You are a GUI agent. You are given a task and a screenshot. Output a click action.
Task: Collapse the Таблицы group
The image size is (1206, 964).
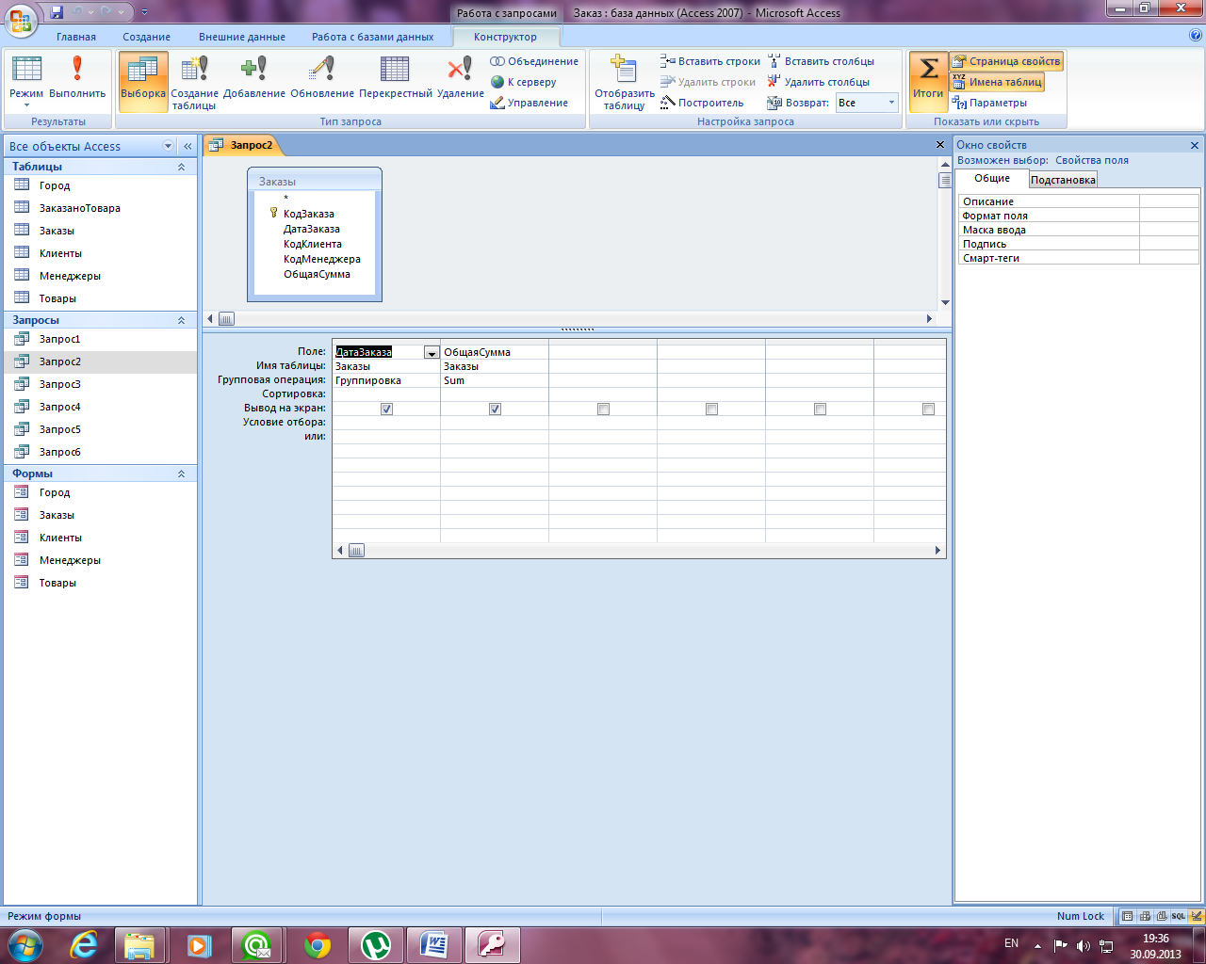pyautogui.click(x=181, y=167)
